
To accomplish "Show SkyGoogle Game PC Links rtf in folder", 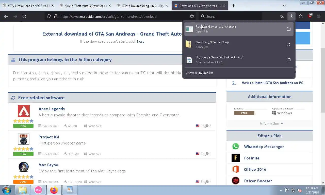I will point(288,60).
